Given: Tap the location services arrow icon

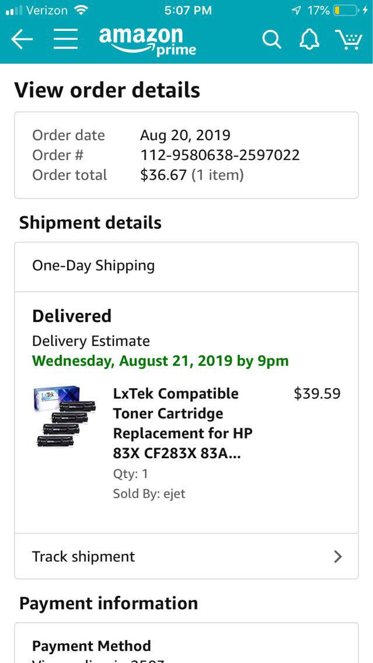Looking at the screenshot, I should tap(297, 10).
